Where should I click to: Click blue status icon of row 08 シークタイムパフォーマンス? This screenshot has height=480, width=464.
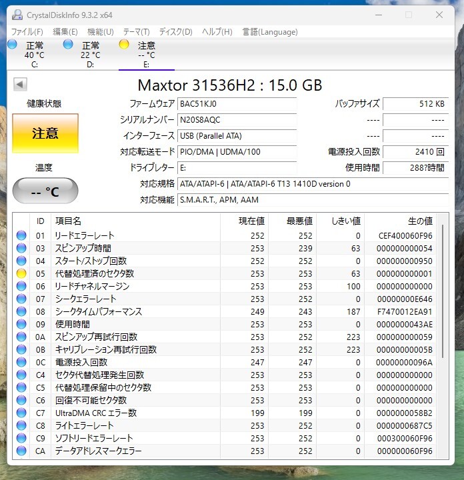(21, 311)
